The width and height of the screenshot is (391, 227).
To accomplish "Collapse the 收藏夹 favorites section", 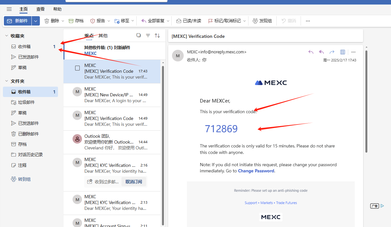I will pos(6,36).
